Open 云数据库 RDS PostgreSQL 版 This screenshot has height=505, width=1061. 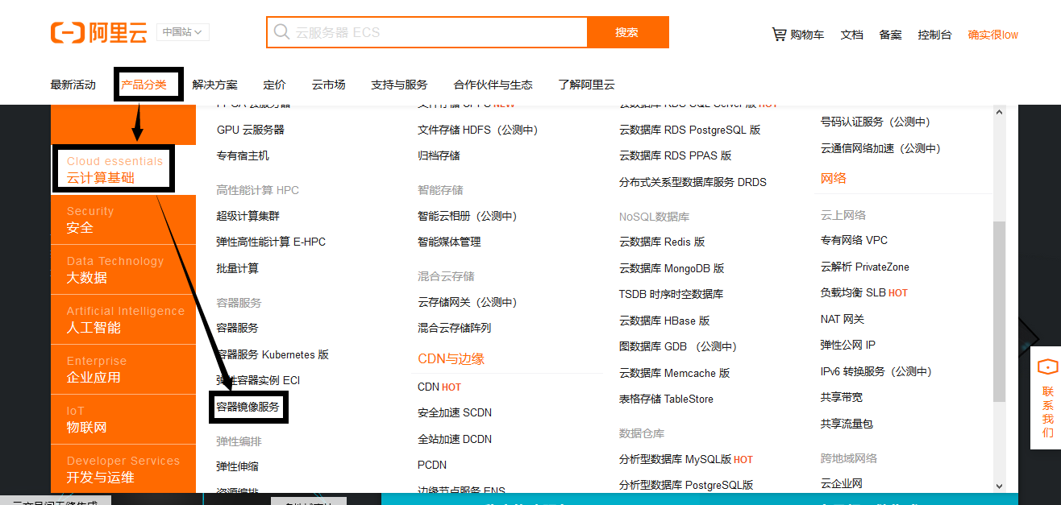[x=690, y=130]
